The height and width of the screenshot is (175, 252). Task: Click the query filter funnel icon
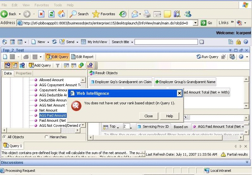[57, 65]
